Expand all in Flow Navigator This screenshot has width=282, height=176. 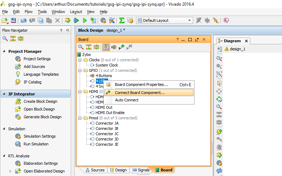click(21, 39)
